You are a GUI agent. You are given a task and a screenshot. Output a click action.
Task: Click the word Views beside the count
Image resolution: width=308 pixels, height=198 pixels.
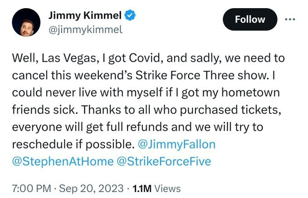click(168, 188)
